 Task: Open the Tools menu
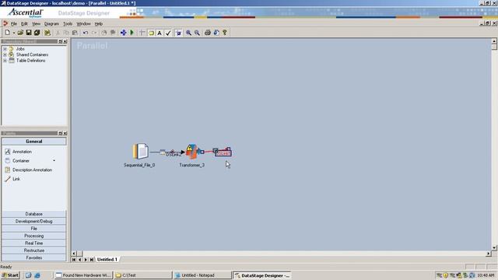click(x=68, y=24)
